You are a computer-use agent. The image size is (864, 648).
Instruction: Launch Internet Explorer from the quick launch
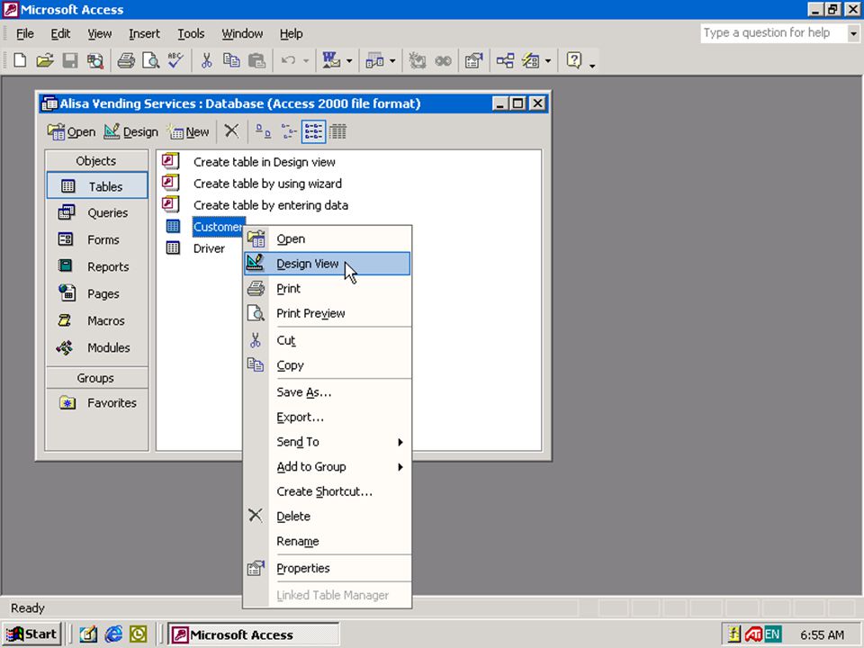coord(113,634)
